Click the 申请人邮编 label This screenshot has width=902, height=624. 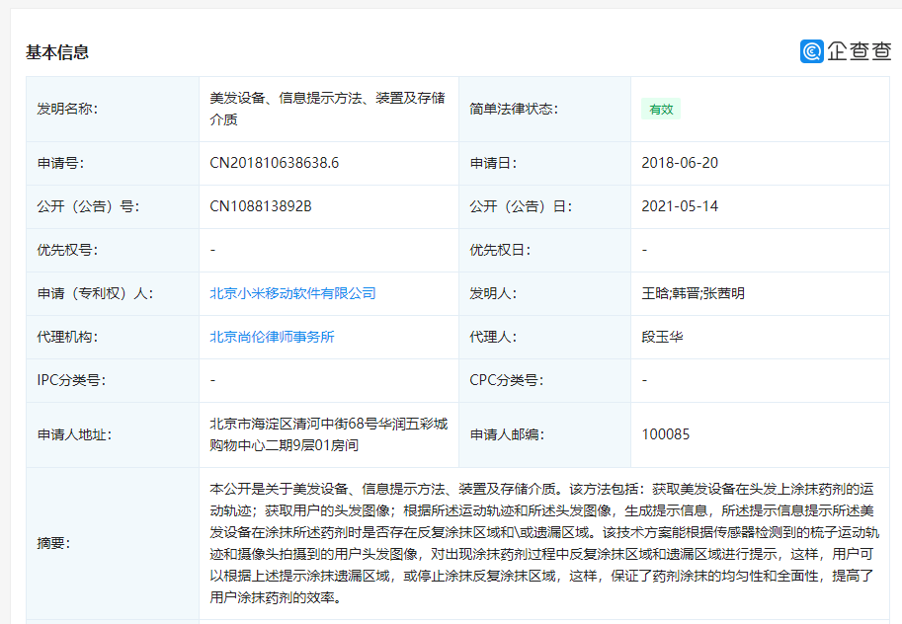click(506, 434)
